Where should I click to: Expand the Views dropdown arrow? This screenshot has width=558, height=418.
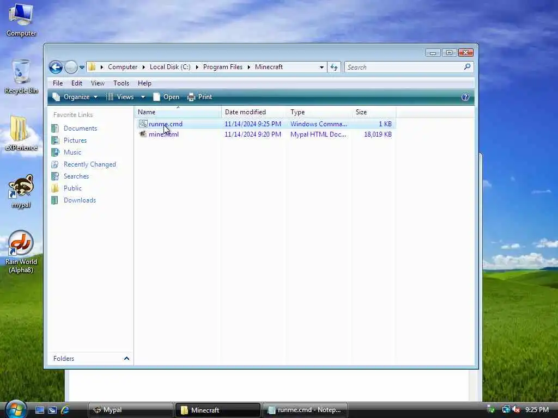click(x=143, y=97)
